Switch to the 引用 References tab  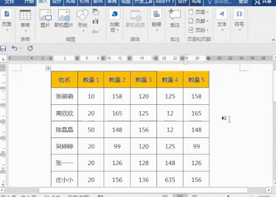coord(84,2)
